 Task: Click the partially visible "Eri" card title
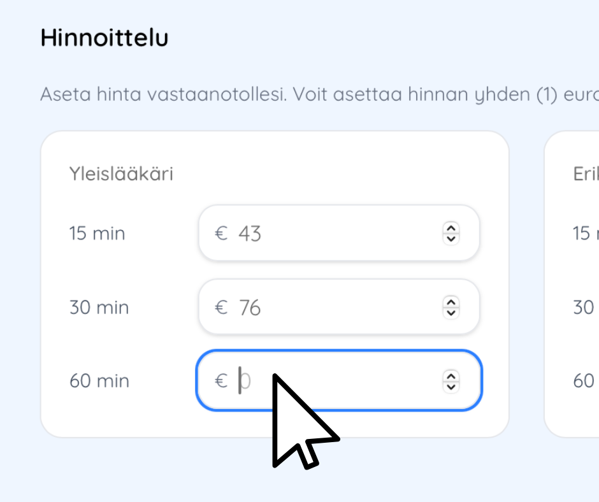pyautogui.click(x=584, y=174)
